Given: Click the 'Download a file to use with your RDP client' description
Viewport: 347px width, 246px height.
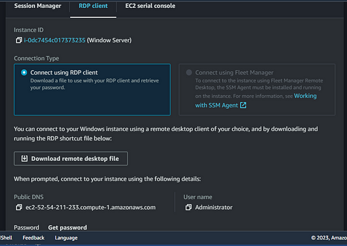Looking at the screenshot, I should click(x=95, y=84).
